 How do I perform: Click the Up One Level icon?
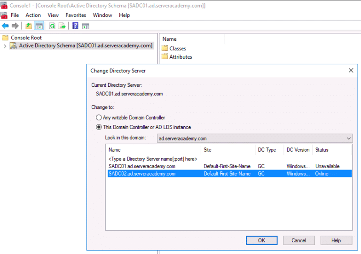(x=29, y=26)
